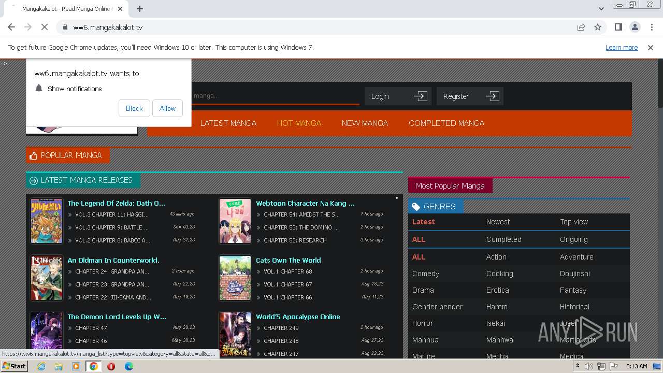Open Zelda Vol.3 Chapter 11
This screenshot has width=663, height=373.
coord(112,214)
